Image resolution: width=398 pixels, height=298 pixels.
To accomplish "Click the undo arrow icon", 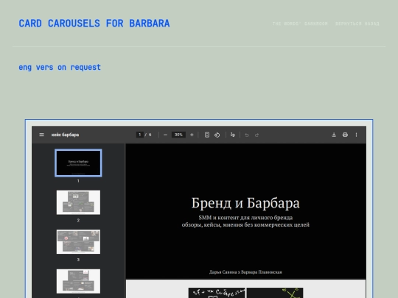I will pos(247,135).
